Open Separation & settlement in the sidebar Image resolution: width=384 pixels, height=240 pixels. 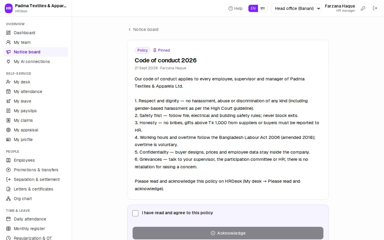[36, 179]
